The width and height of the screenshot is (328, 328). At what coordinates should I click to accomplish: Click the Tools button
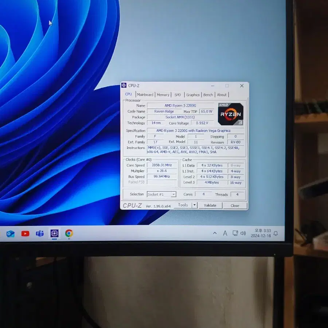183,205
